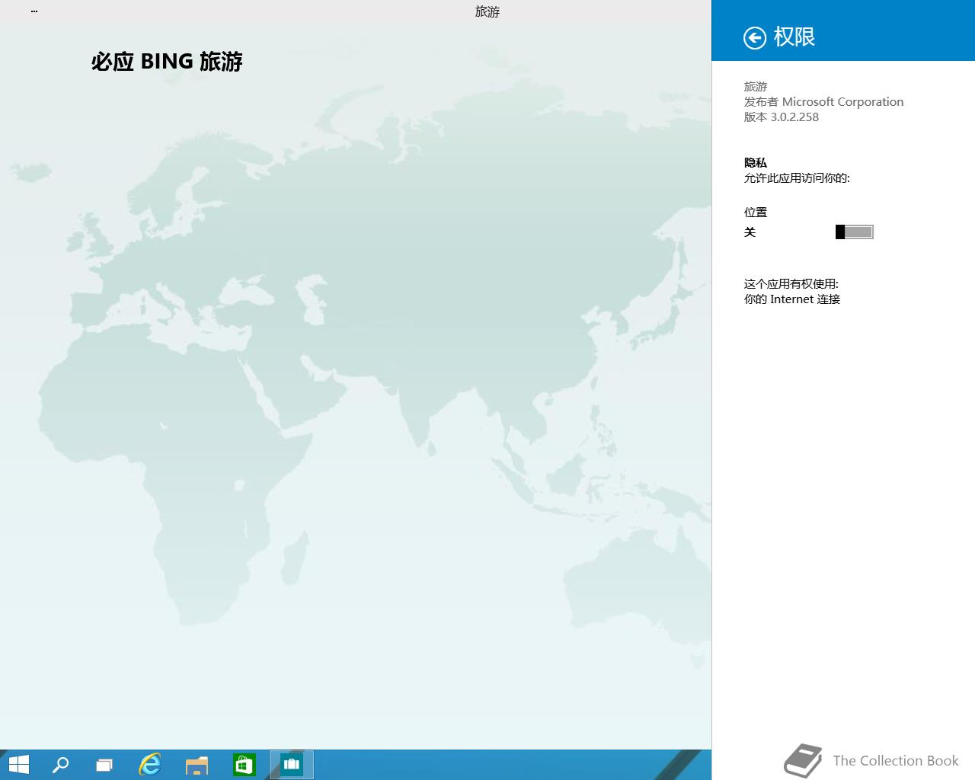Viewport: 975px width, 780px height.
Task: Open the app menu ellipsis in the title bar
Action: [34, 11]
